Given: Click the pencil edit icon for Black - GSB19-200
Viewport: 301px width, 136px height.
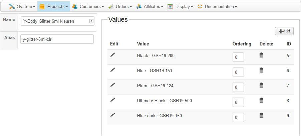Looking at the screenshot, I should (x=112, y=55).
